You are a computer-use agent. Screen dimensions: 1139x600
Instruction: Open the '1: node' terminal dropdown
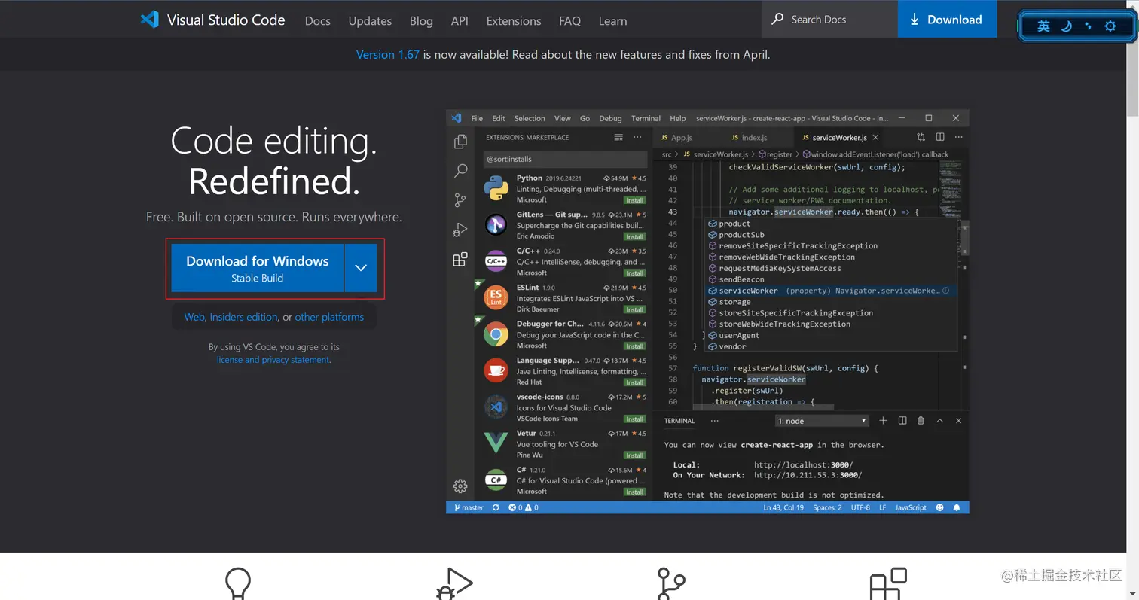[822, 421]
